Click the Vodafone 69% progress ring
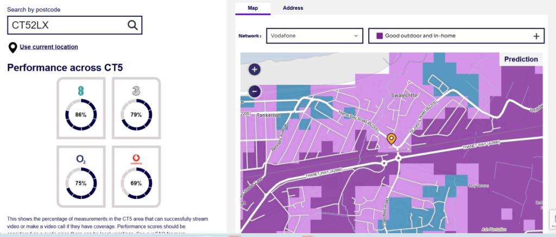This screenshot has width=556, height=237. (136, 183)
